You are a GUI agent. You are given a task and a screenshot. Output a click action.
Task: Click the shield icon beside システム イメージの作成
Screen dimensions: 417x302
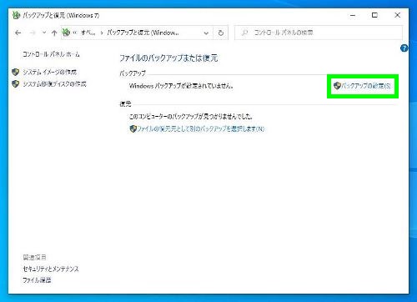[16, 73]
